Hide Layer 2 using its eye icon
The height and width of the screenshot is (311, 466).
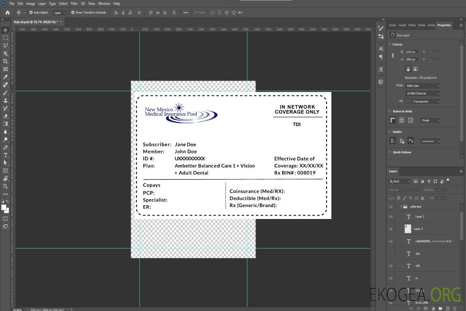pos(391,217)
